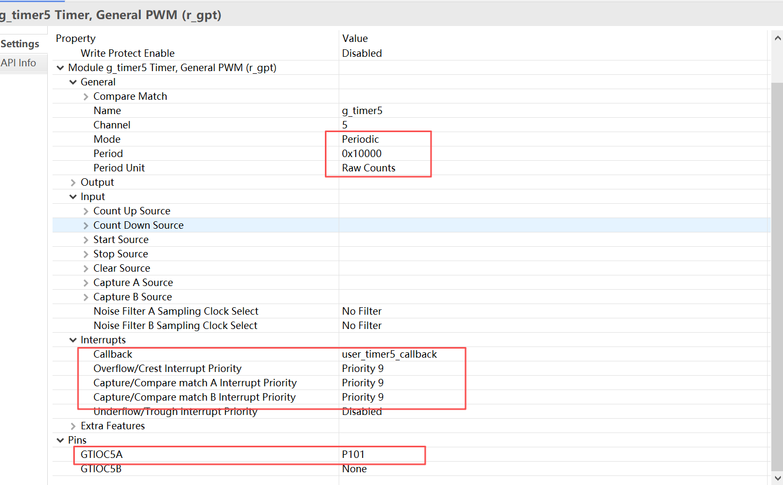Open Capture/Compare match A Interrupt Priority value
Screen dimensions: 783x485
click(363, 383)
